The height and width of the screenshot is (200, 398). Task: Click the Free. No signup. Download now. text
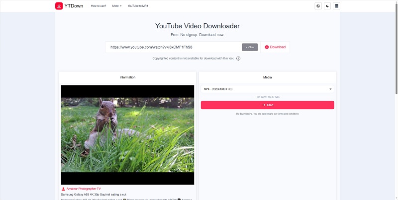(x=197, y=35)
